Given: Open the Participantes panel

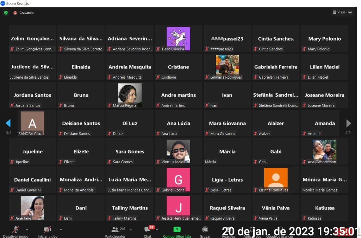Looking at the screenshot, I should click(x=115, y=230).
